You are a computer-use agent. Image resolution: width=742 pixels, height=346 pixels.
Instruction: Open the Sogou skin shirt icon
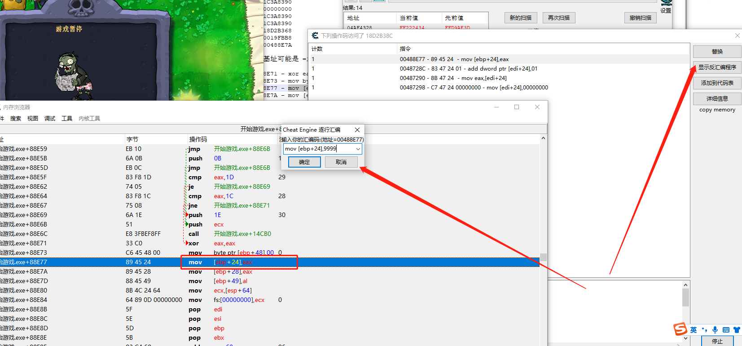[737, 330]
